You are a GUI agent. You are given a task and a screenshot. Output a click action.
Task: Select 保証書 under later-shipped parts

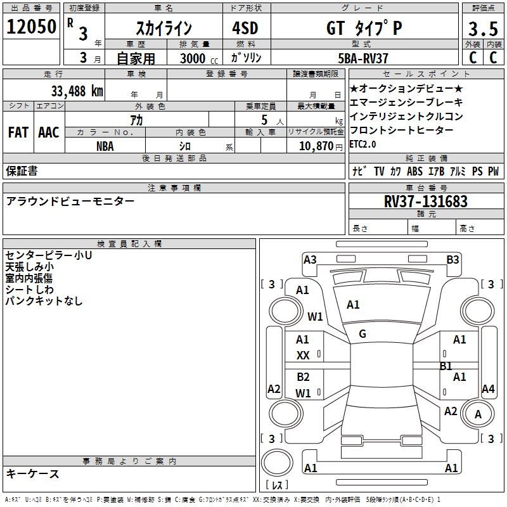(22, 171)
